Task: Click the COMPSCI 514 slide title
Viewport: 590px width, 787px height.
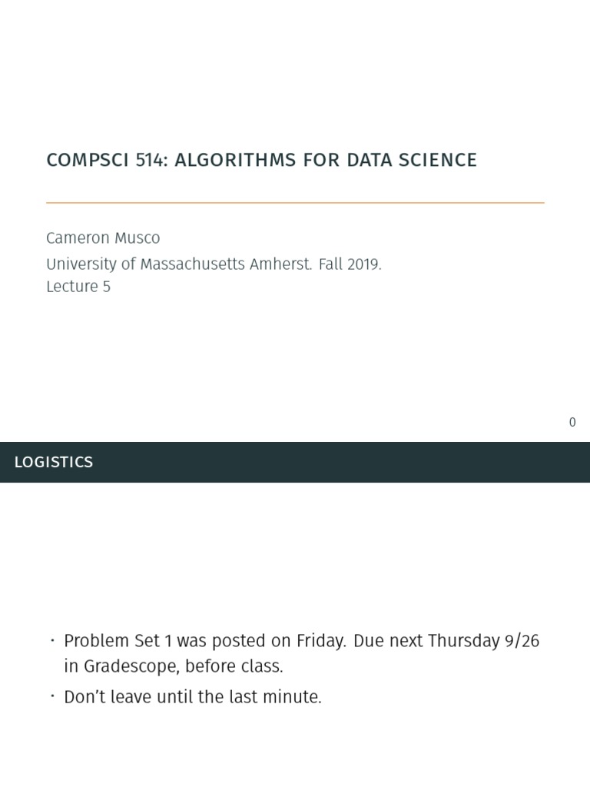Action: [x=261, y=160]
